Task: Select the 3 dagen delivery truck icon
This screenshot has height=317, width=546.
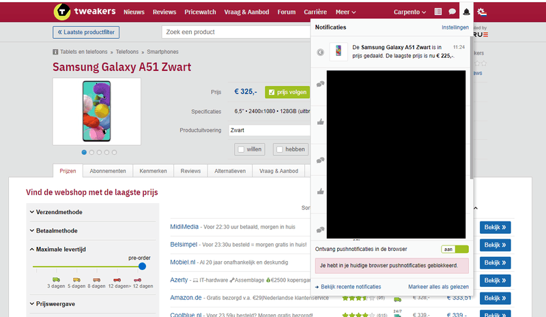Action: 56,280
